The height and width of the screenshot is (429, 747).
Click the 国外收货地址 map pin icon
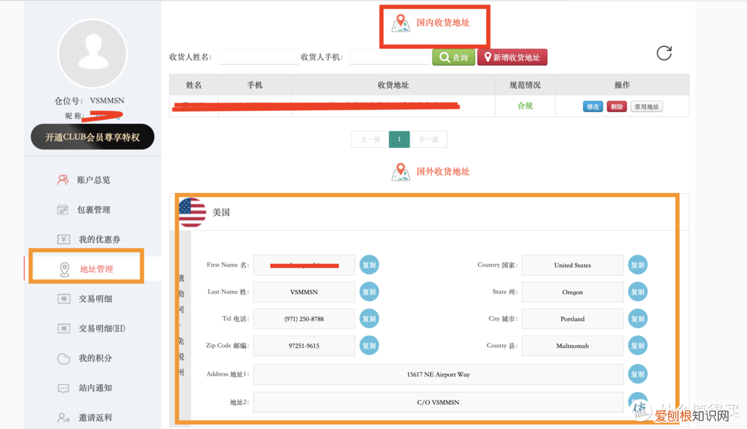click(x=401, y=172)
